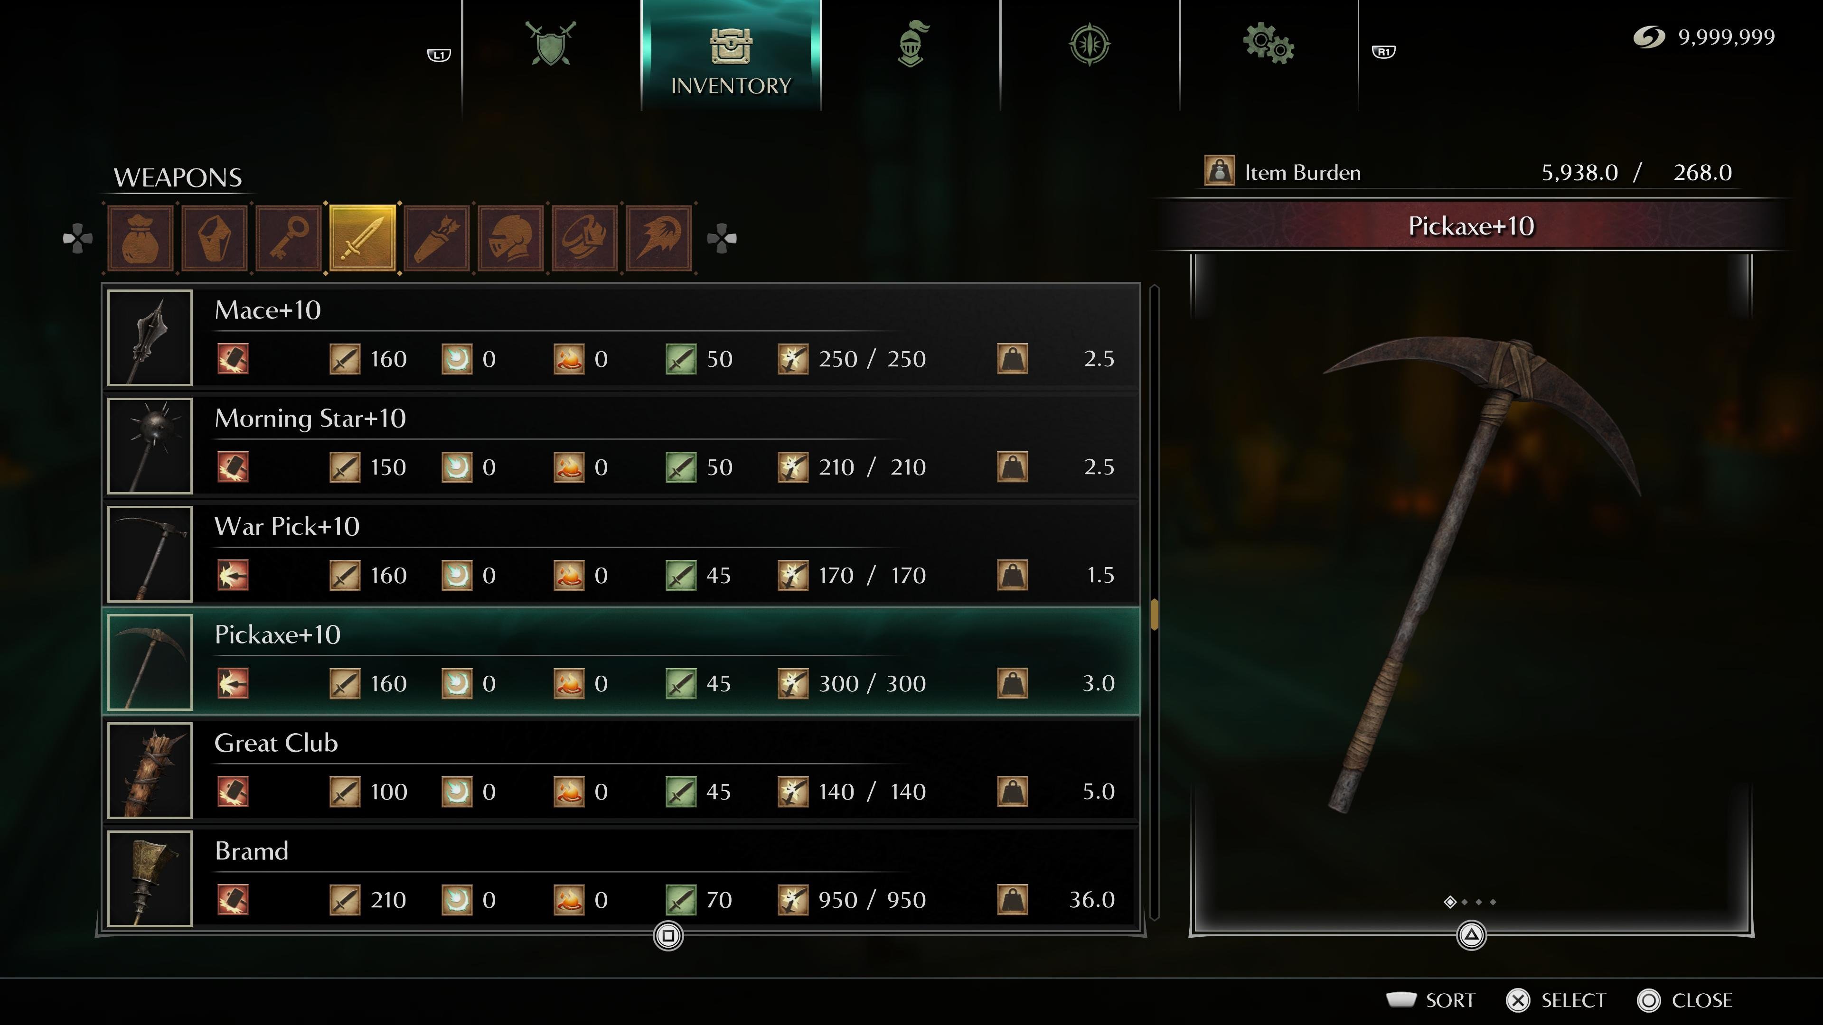
Task: Select the spells magic category icon
Action: coord(659,238)
